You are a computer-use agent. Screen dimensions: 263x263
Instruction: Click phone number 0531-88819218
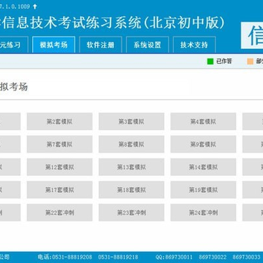118,257
